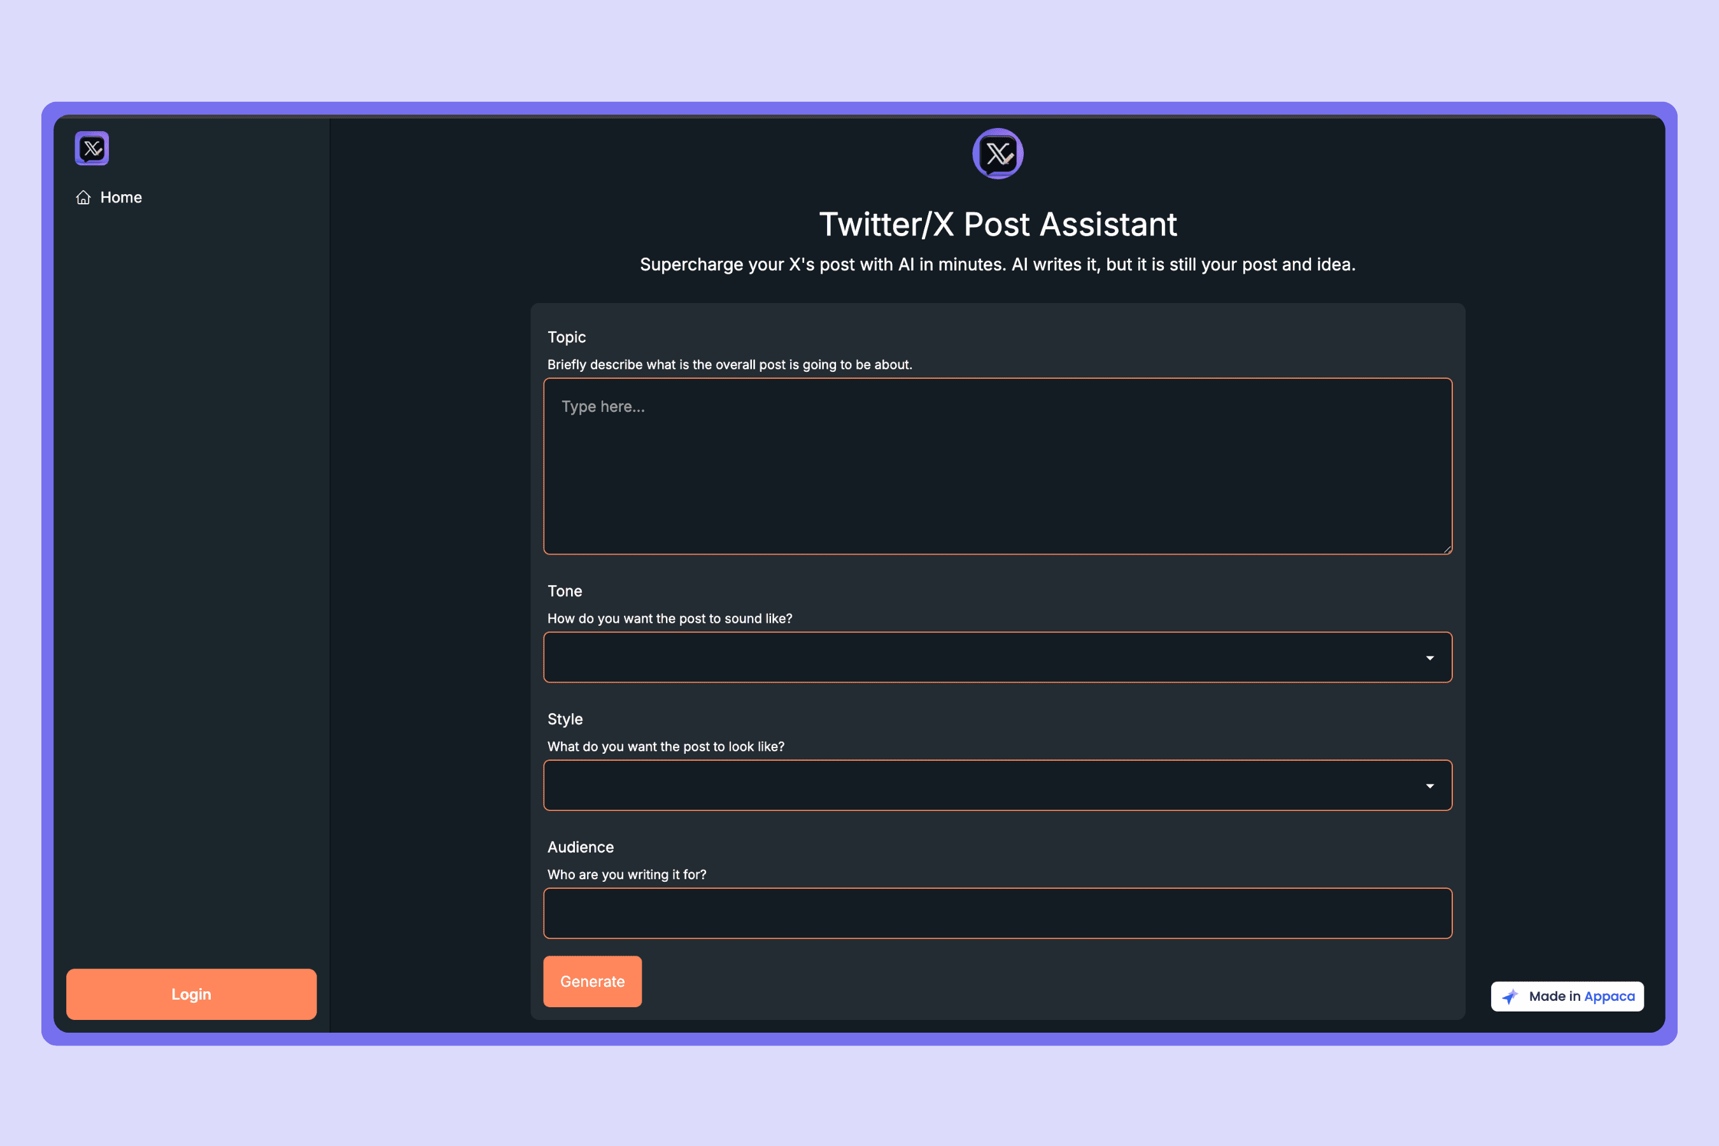Click the Made in Appaca badge
Screen dimensions: 1719x1146
pos(1567,996)
